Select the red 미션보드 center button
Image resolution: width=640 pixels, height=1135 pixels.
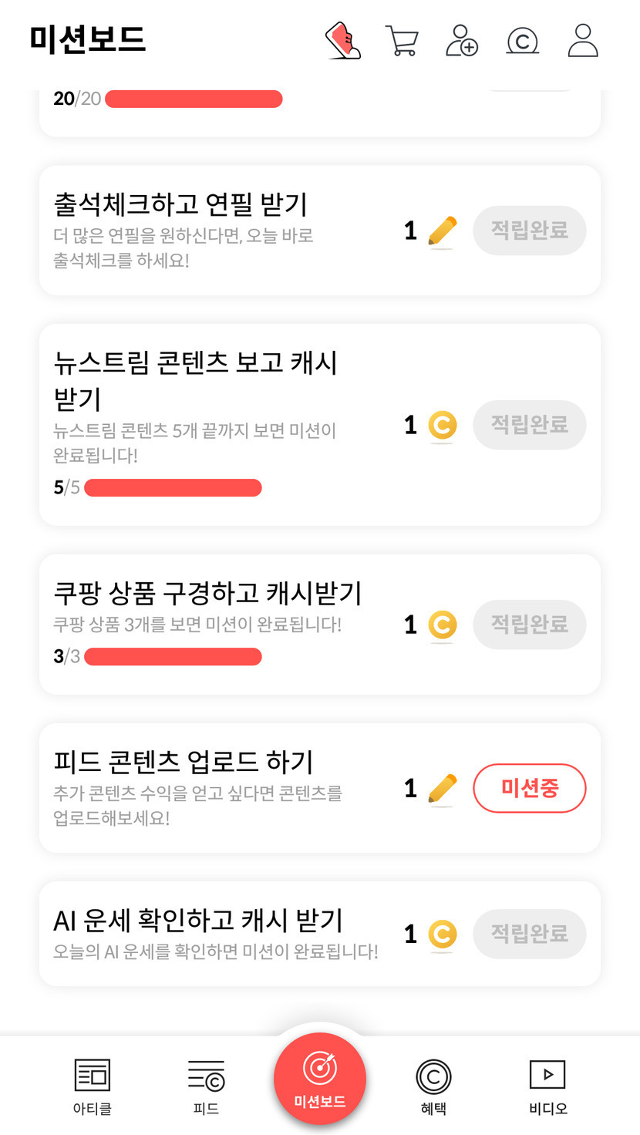pyautogui.click(x=320, y=1079)
